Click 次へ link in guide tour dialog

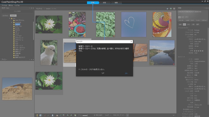click(126, 73)
